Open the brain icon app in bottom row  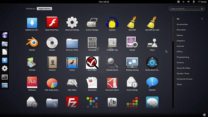[x=152, y=102]
